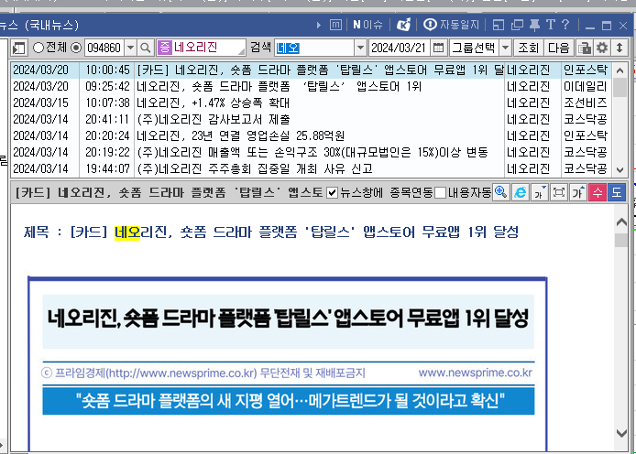This screenshot has width=636, height=454.
Task: Select news '(주)네오리진 주주총회 집중일 개최 사유 신고'
Action: point(311,168)
